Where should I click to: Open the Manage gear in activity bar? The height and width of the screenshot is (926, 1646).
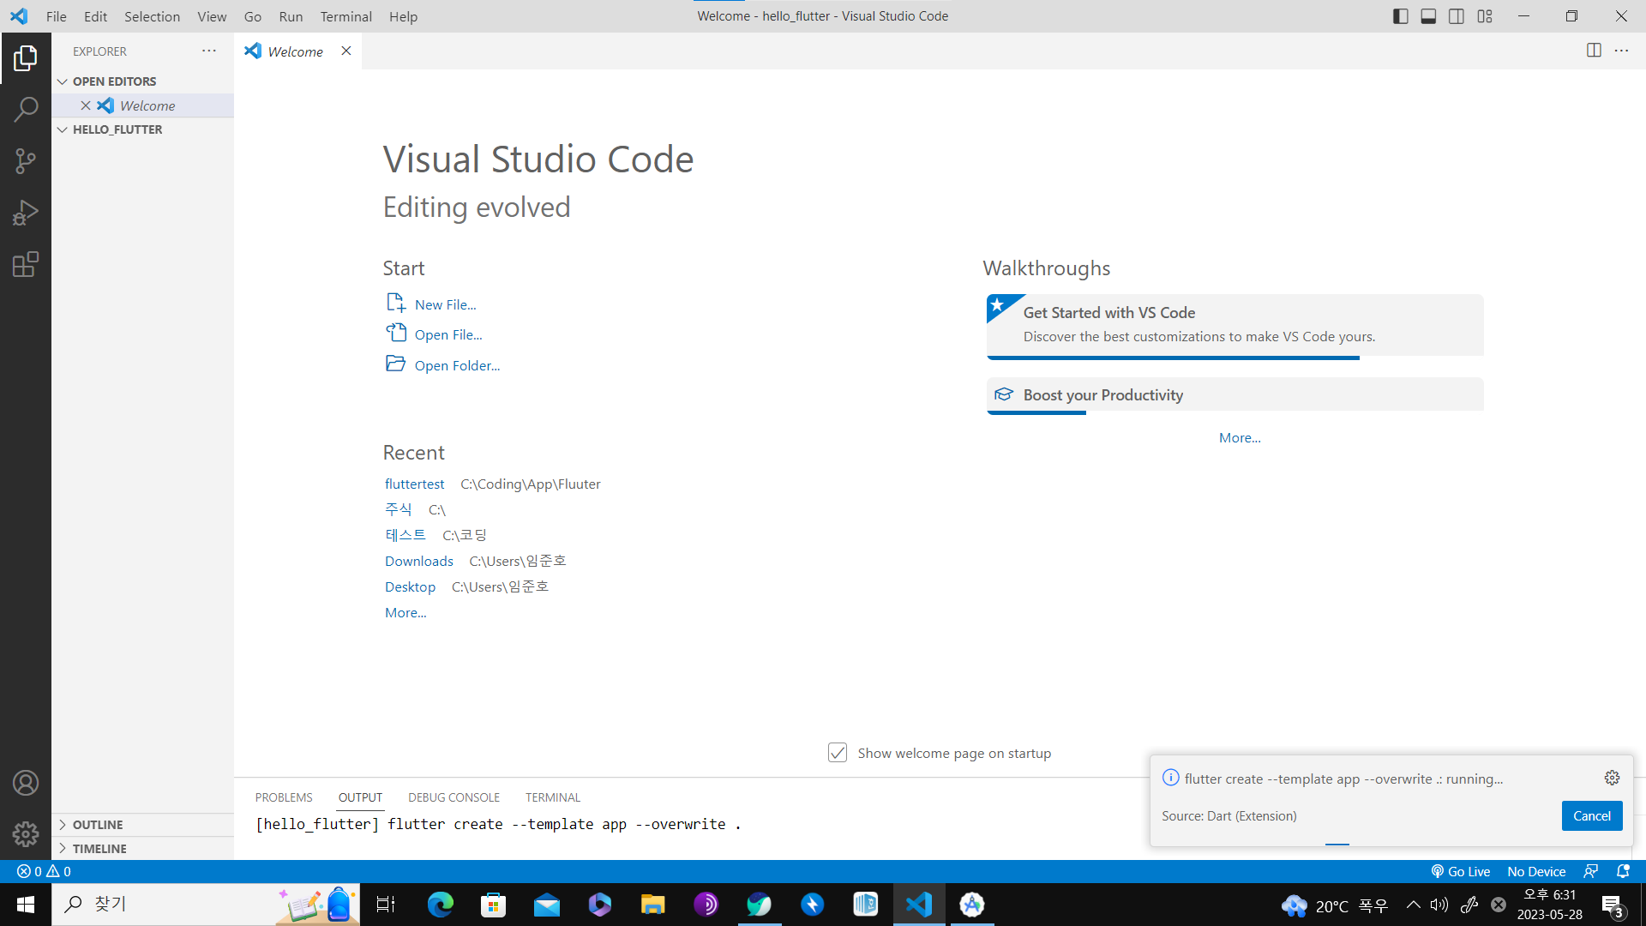[x=26, y=834]
